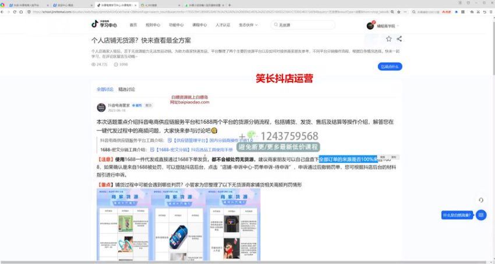
Task: Open the second 商家货源 infographic image
Action: point(178,224)
